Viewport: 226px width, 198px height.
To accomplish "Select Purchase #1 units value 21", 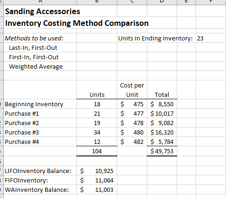I will pos(97,113).
